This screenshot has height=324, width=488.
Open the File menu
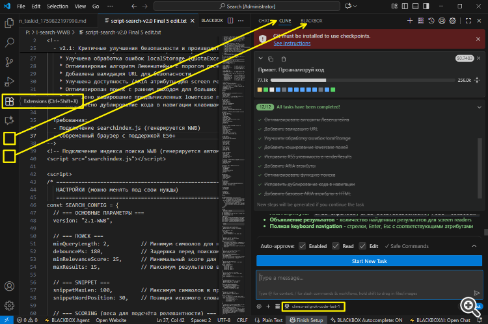tap(21, 6)
